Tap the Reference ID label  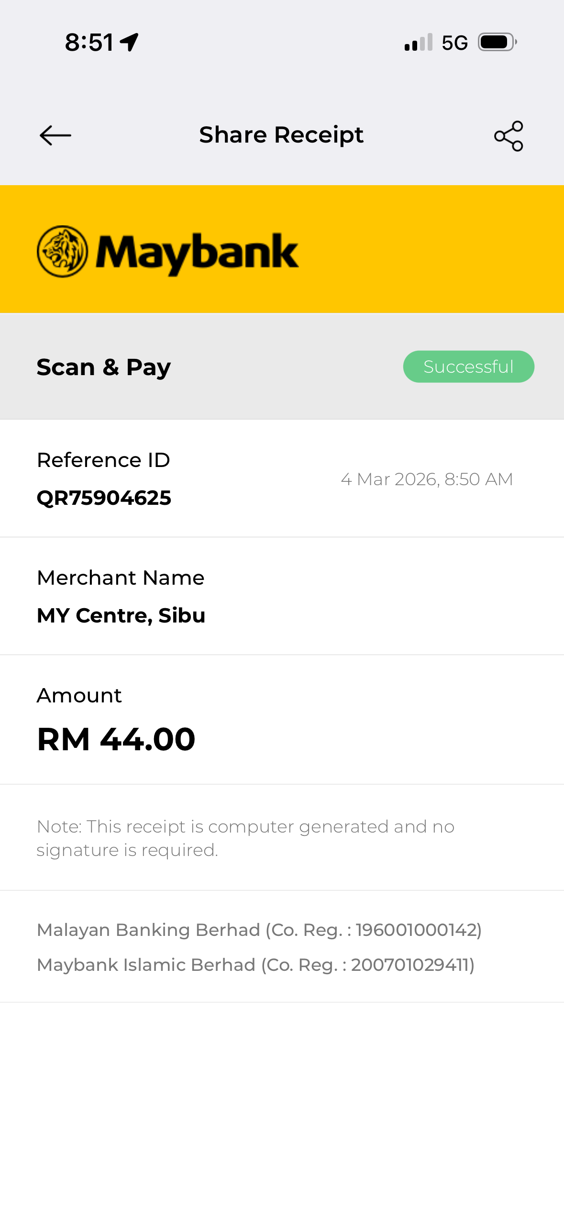coord(103,460)
